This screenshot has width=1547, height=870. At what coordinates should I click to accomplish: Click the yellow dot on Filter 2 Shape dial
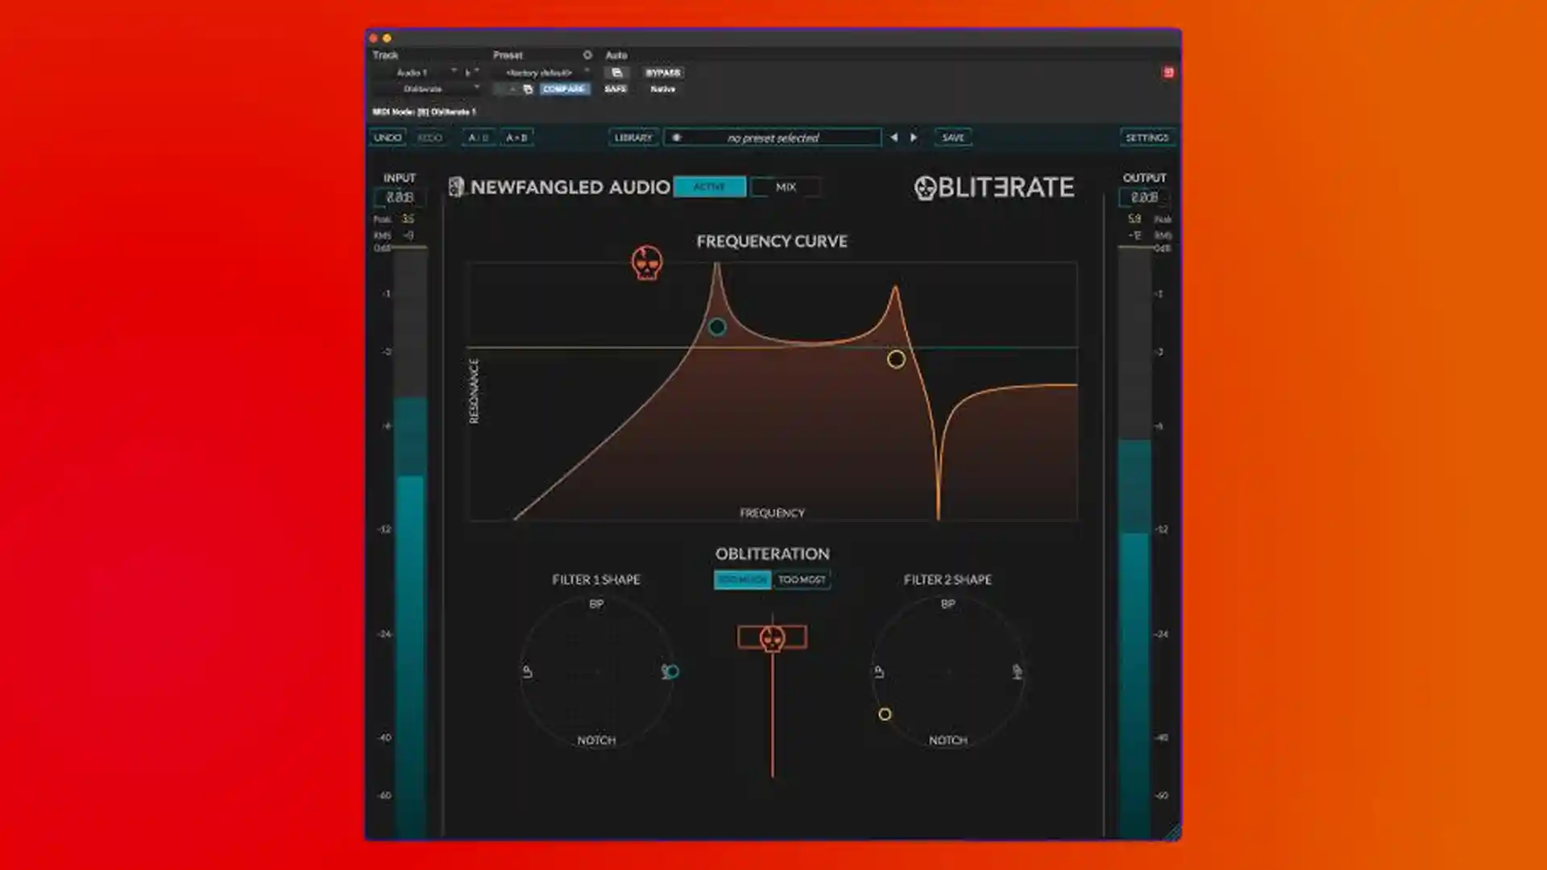pyautogui.click(x=885, y=714)
